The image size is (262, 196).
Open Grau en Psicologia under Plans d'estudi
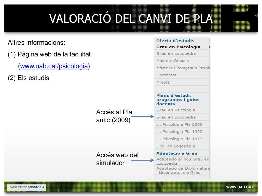coord(176,110)
